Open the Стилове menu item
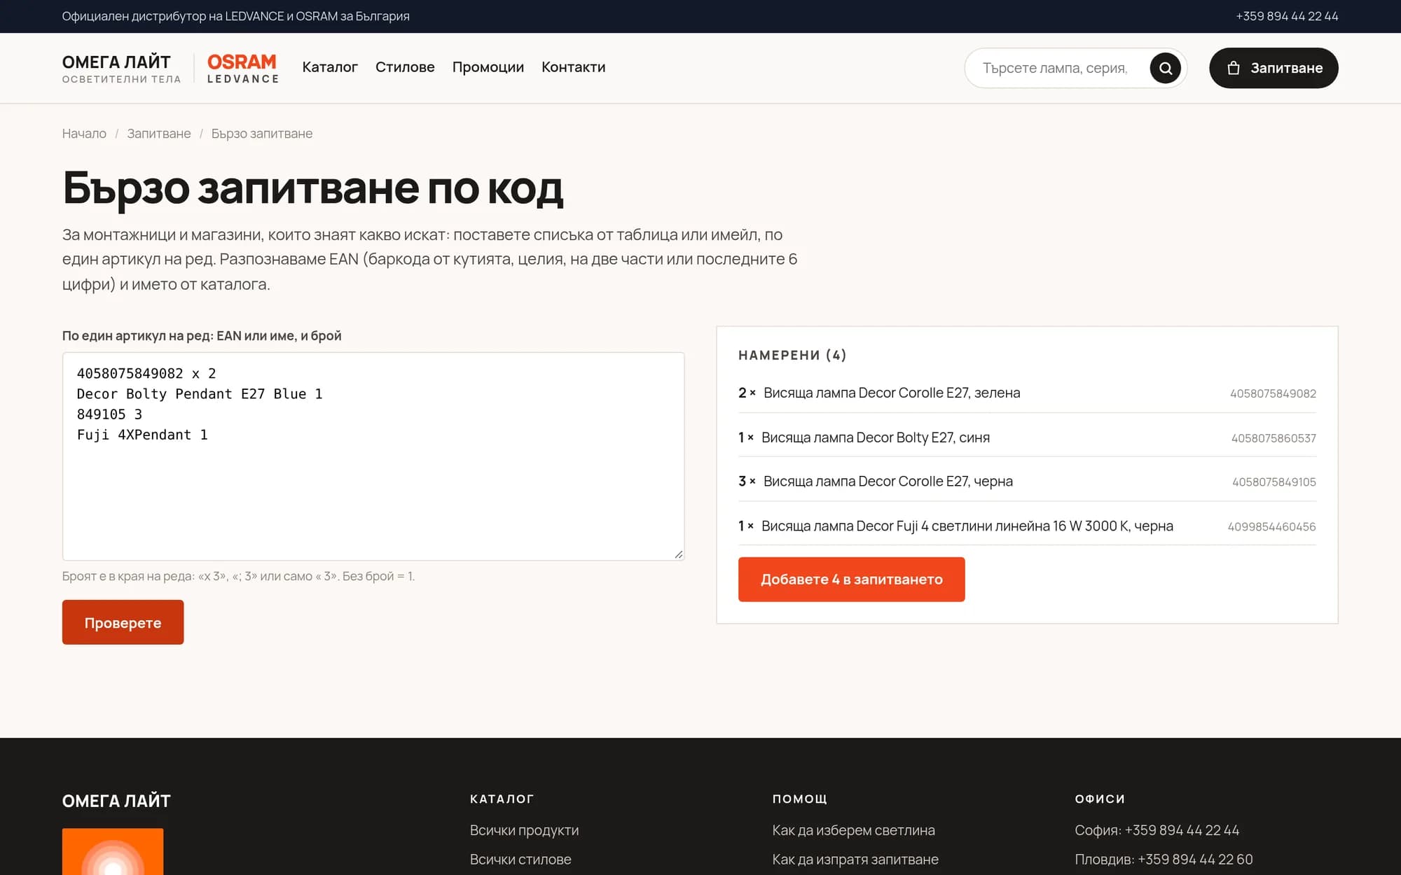The image size is (1401, 875). 405,67
